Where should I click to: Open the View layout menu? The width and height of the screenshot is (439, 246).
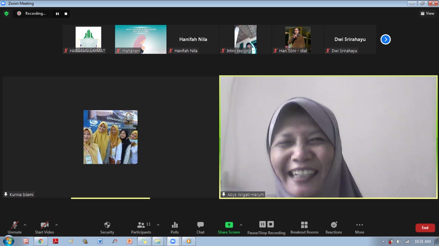(x=427, y=14)
